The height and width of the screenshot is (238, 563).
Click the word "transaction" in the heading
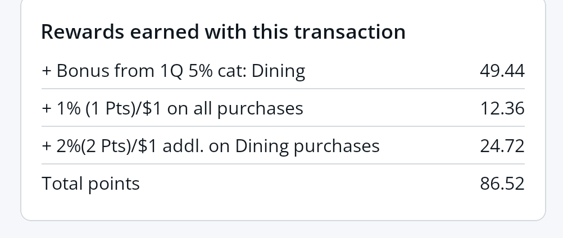[x=349, y=31]
